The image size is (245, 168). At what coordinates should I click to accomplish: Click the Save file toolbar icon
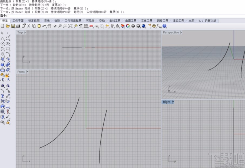pyautogui.click(x=13, y=26)
